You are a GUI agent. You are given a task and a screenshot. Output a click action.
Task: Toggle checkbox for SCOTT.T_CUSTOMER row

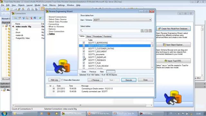[x=84, y=46]
